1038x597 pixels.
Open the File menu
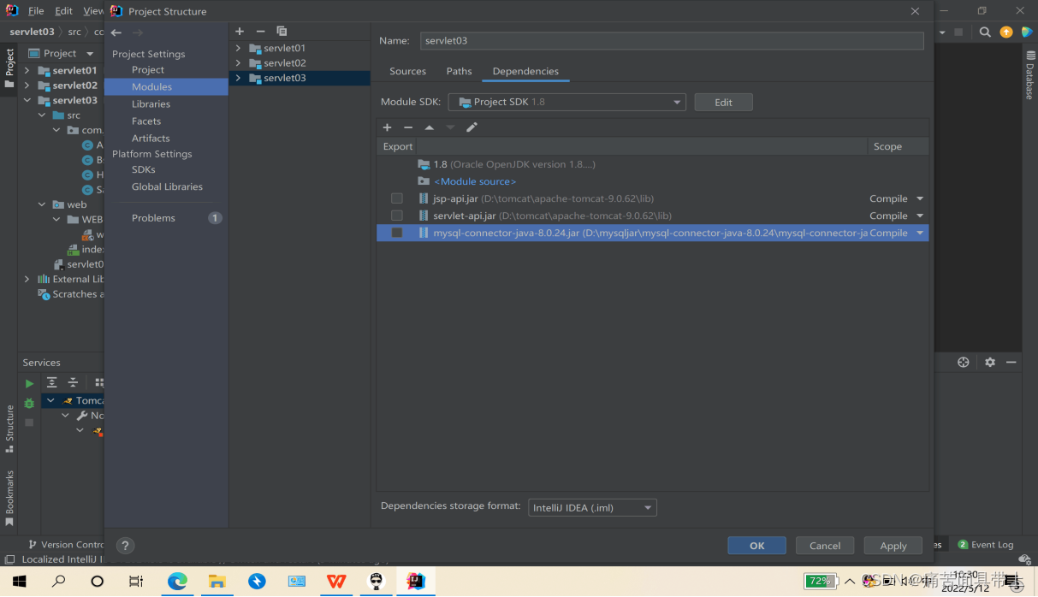coord(36,11)
